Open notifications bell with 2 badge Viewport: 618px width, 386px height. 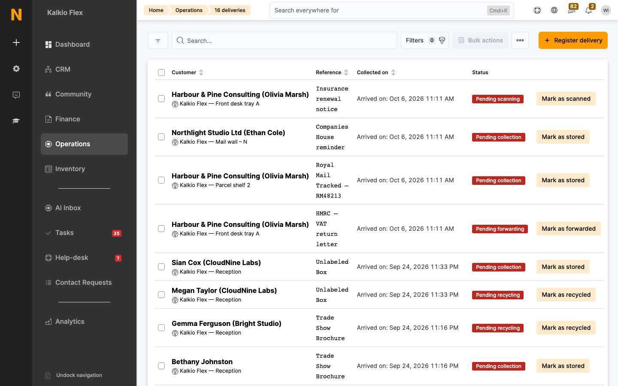point(589,10)
